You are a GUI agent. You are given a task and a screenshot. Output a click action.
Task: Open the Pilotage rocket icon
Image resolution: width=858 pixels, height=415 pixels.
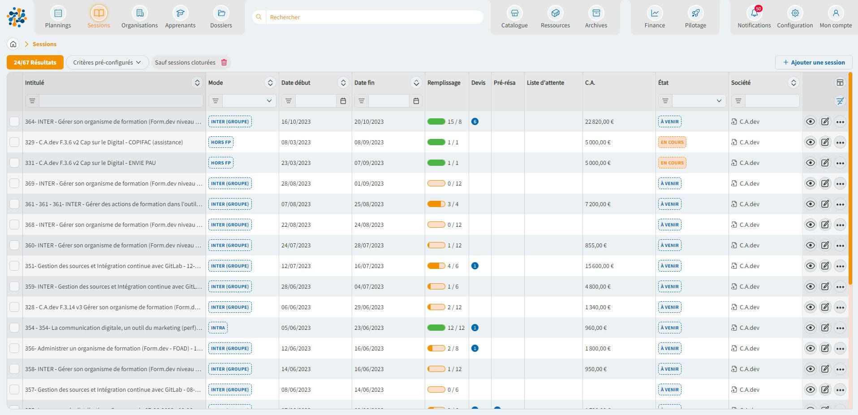(695, 13)
